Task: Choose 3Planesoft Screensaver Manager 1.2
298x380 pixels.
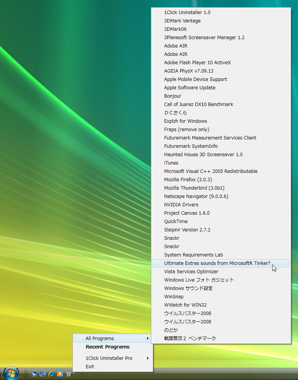Action: 221,38
